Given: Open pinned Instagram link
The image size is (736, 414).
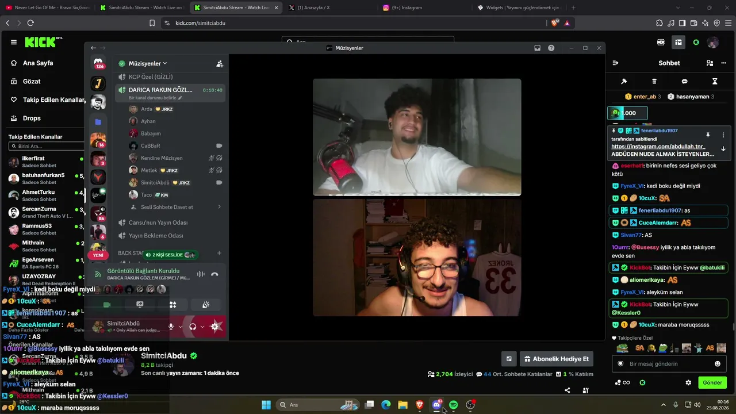Looking at the screenshot, I should (658, 147).
